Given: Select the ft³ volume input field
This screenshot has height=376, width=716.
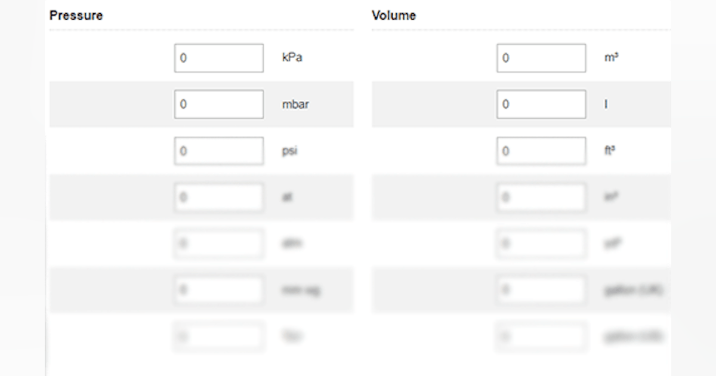Looking at the screenshot, I should tap(541, 151).
